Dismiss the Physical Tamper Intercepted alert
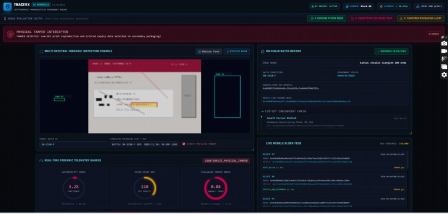 [x=434, y=34]
